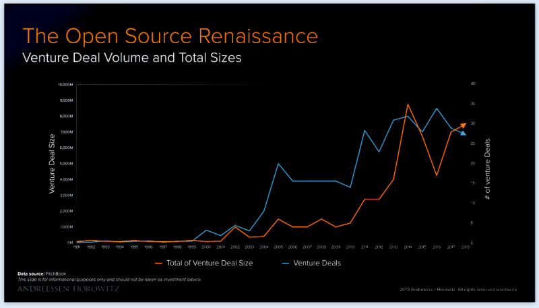Click the blue arrowhead ending the venture deals line

click(x=464, y=133)
